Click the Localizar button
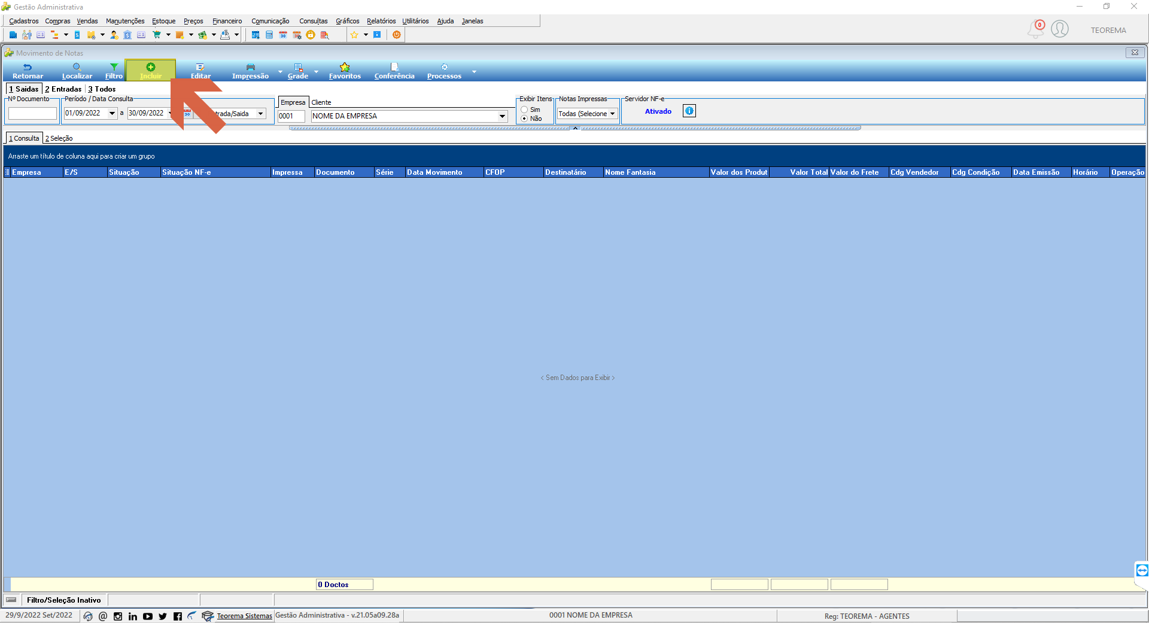1149x623 pixels. 77,71
